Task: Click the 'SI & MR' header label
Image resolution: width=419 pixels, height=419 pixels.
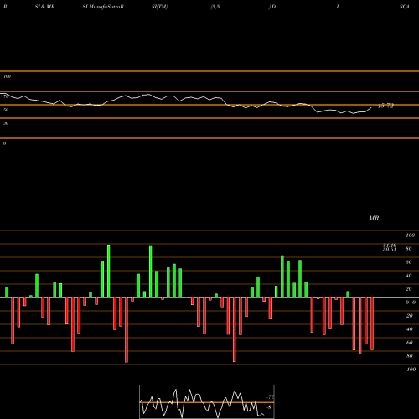Action: [44, 7]
